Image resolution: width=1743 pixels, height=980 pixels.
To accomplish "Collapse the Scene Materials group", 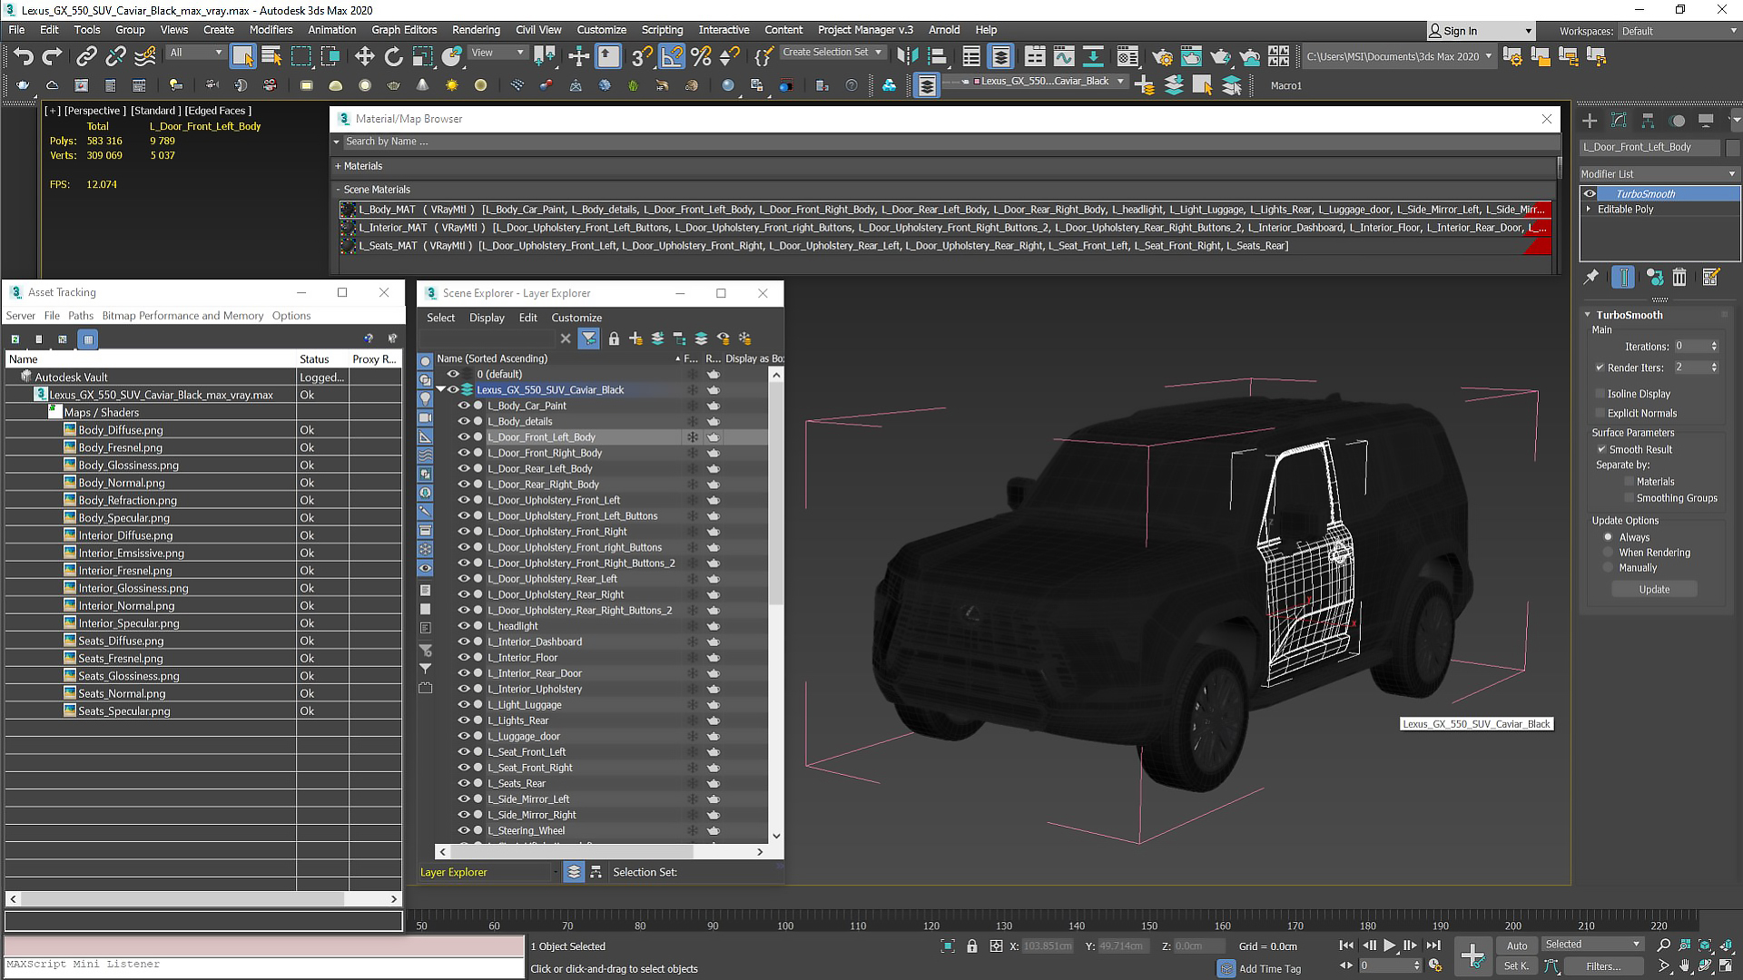I will [338, 190].
